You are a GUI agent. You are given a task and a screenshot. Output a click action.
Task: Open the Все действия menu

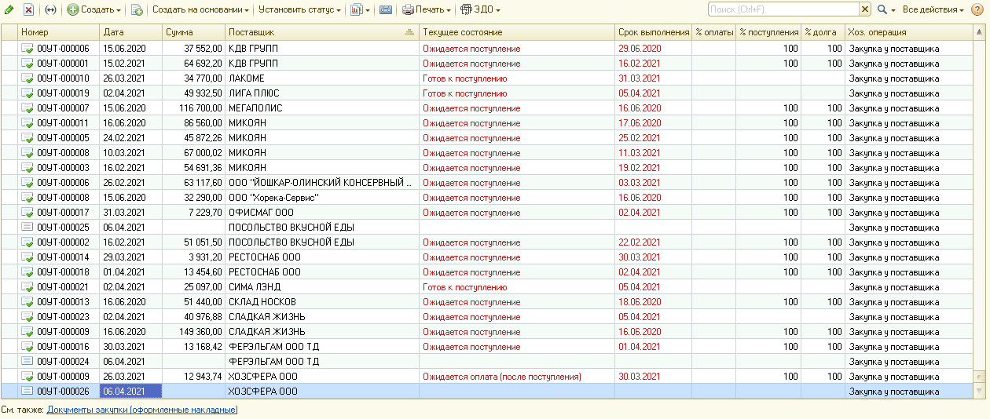tap(933, 9)
